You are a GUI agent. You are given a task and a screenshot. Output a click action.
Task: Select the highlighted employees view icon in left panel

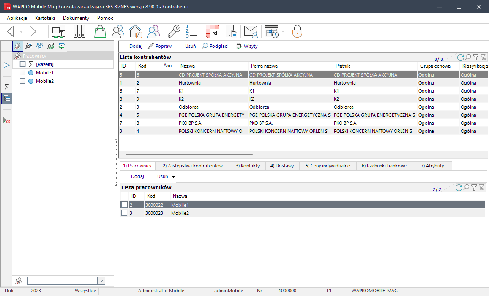pyautogui.click(x=18, y=46)
